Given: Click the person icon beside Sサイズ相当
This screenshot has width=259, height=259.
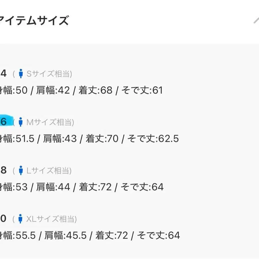Looking at the screenshot, I should (20, 74).
